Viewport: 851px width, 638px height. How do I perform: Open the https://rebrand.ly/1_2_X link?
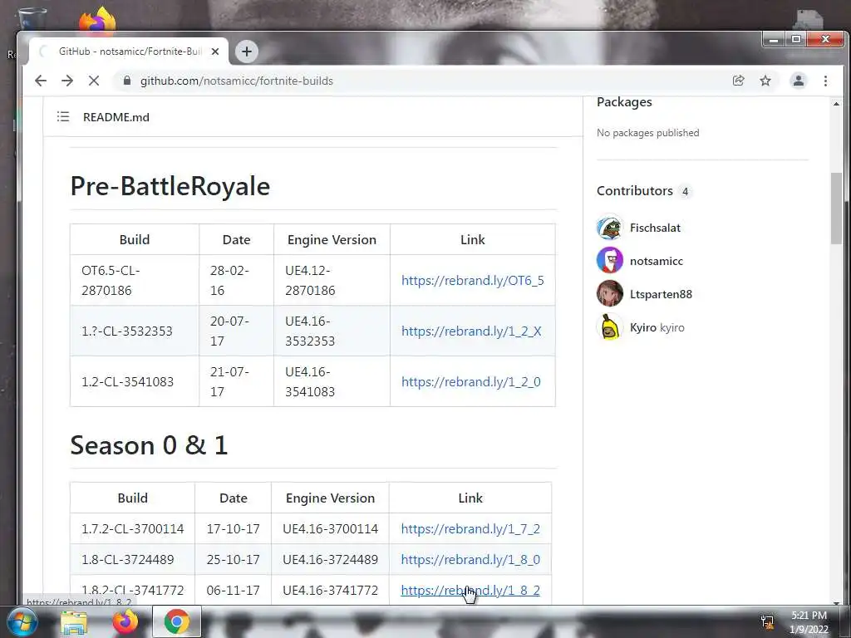[471, 331]
